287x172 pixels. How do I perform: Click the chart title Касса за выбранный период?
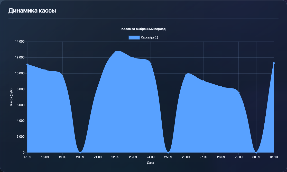tap(143, 29)
